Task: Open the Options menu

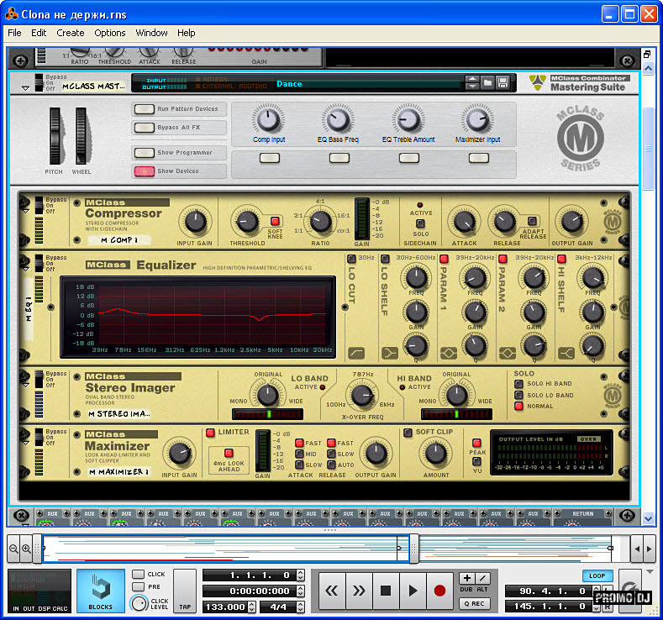Action: click(110, 33)
